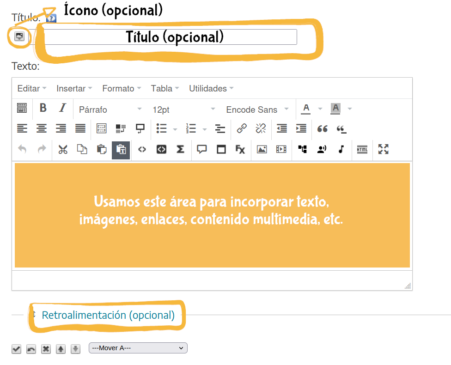Insert a link with the chain icon
The height and width of the screenshot is (365, 451).
(x=242, y=128)
